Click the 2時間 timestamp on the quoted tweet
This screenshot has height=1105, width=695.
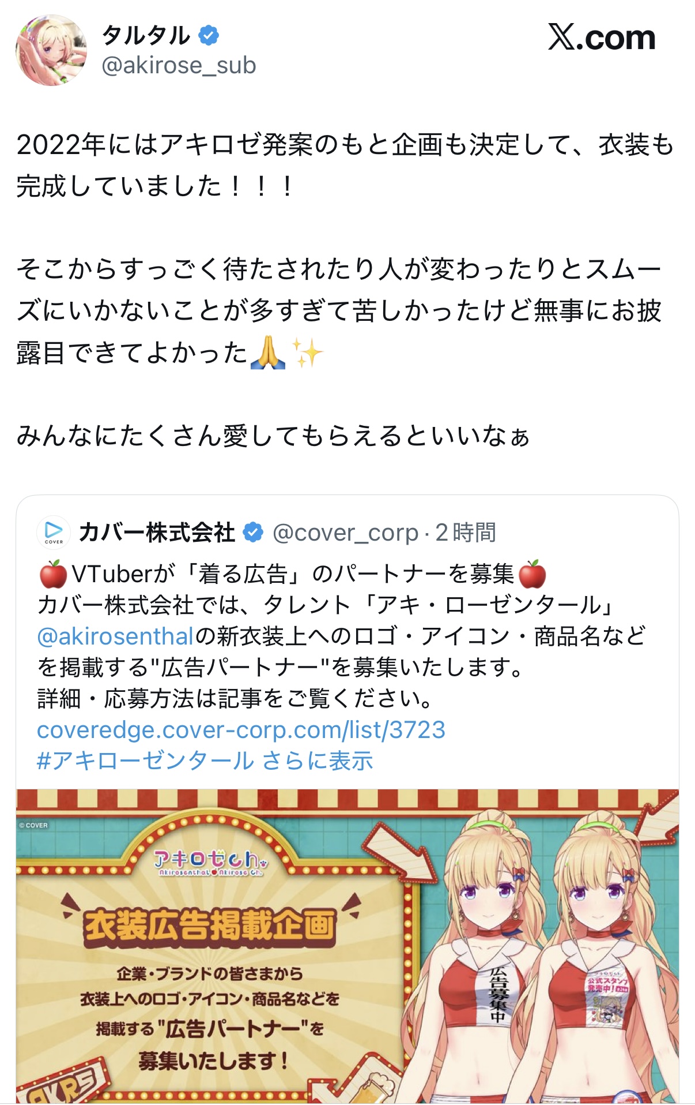(466, 533)
